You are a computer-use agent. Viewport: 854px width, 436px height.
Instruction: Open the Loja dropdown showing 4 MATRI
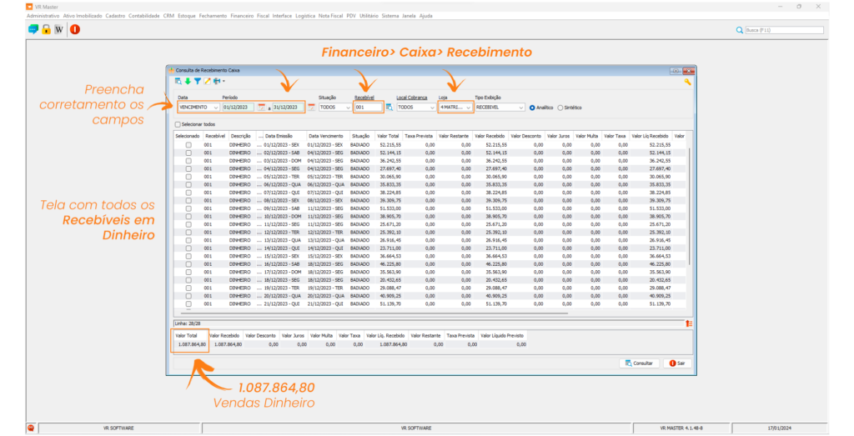tap(455, 108)
